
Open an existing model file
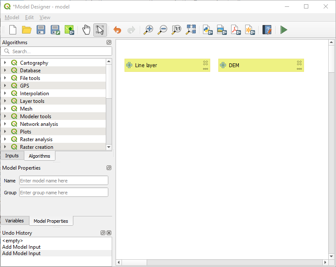27,30
